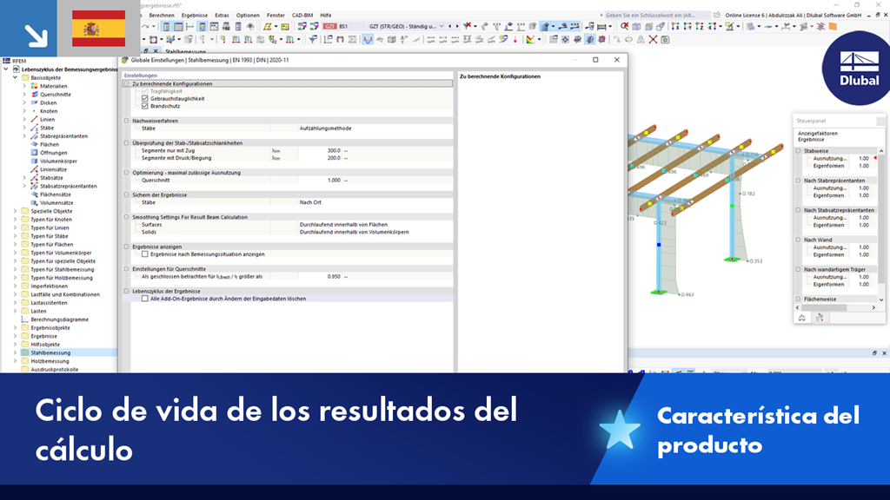Click the Holzbemessung entry in the navigator
The height and width of the screenshot is (500, 890).
(x=50, y=361)
